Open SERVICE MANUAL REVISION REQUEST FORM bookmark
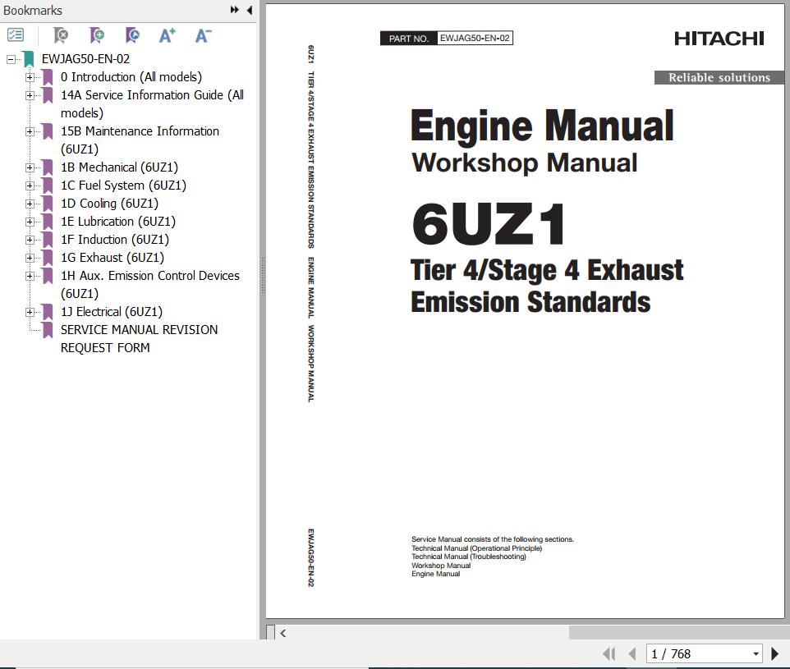Image resolution: width=790 pixels, height=669 pixels. [139, 338]
